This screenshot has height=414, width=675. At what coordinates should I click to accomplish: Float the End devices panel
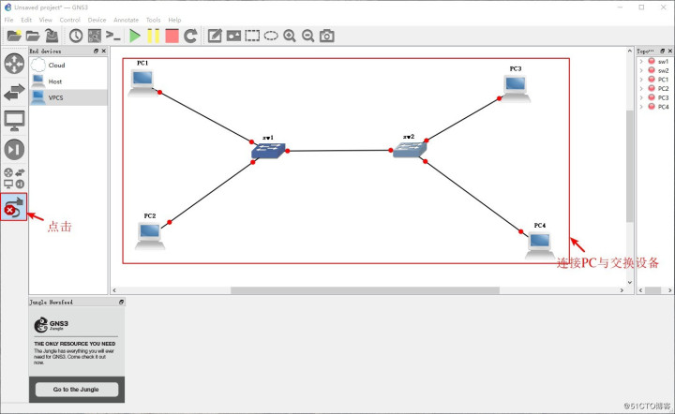96,51
